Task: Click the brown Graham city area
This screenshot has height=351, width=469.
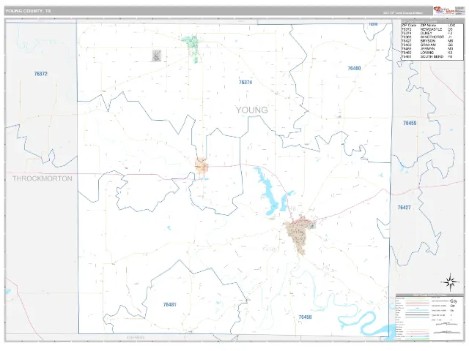Action: point(298,234)
